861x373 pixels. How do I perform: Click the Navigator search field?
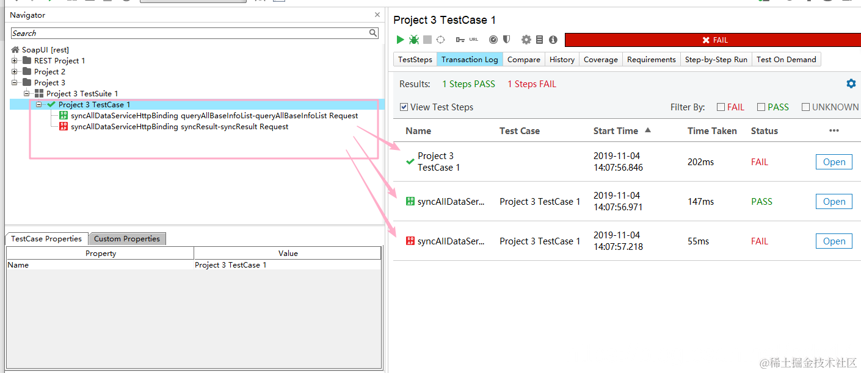(x=189, y=33)
